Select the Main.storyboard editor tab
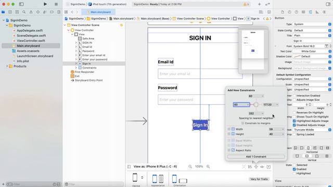The image size is (333, 187). click(98, 12)
